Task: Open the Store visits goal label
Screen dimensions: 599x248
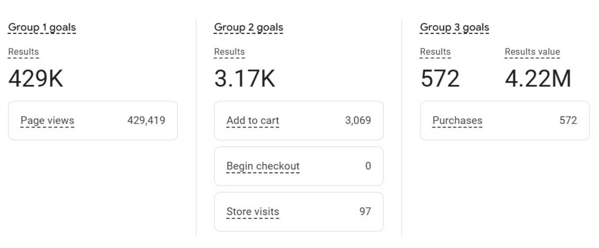Action: (x=253, y=212)
